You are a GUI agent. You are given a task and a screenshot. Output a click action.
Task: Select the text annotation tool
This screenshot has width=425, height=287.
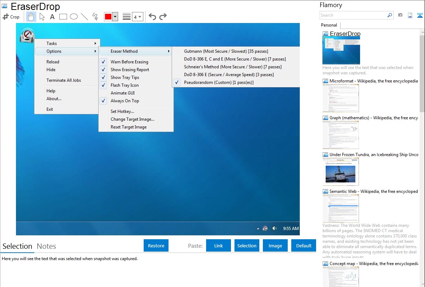52,17
